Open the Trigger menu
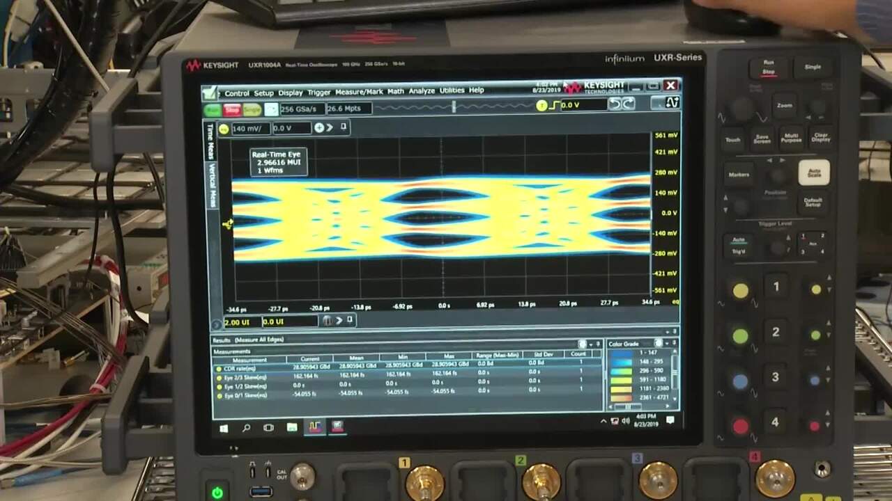 pyautogui.click(x=319, y=92)
